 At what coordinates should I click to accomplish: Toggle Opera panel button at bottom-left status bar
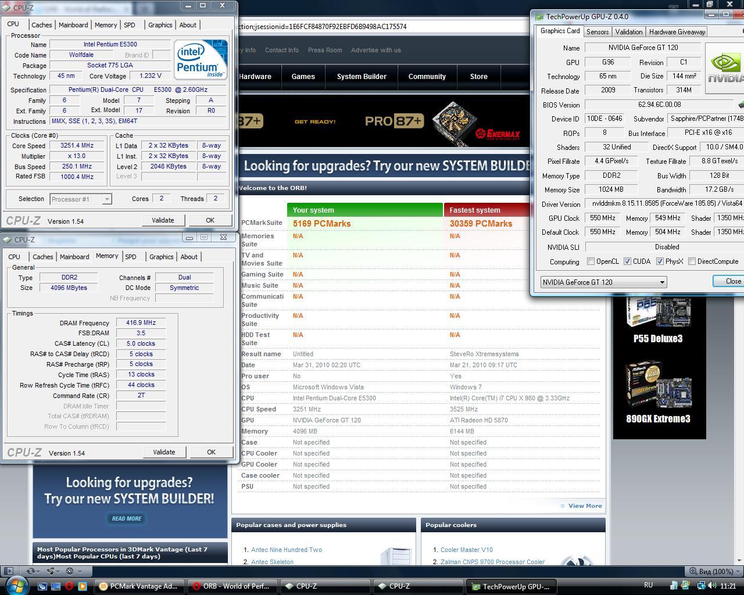coord(8,571)
